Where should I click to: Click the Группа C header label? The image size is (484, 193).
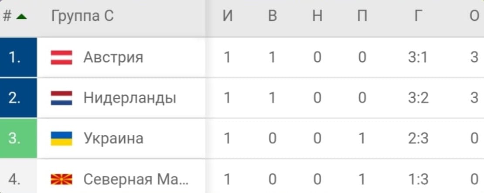point(82,17)
